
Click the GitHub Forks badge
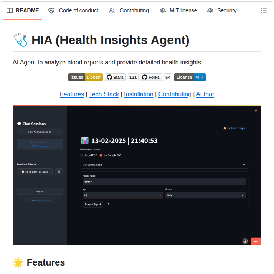pyautogui.click(x=151, y=77)
